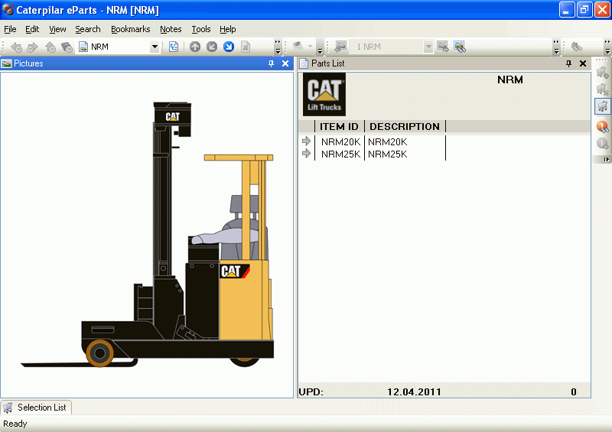Open the Edit menu
The width and height of the screenshot is (612, 432).
(32, 29)
